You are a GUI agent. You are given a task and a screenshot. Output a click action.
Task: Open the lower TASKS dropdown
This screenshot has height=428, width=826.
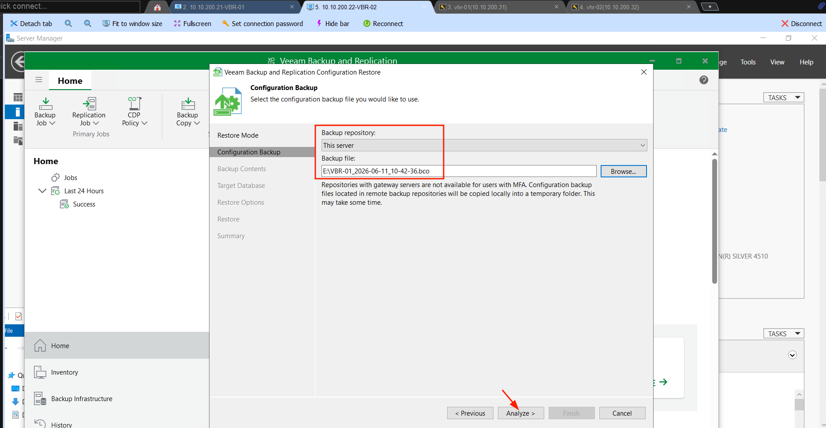[784, 334]
